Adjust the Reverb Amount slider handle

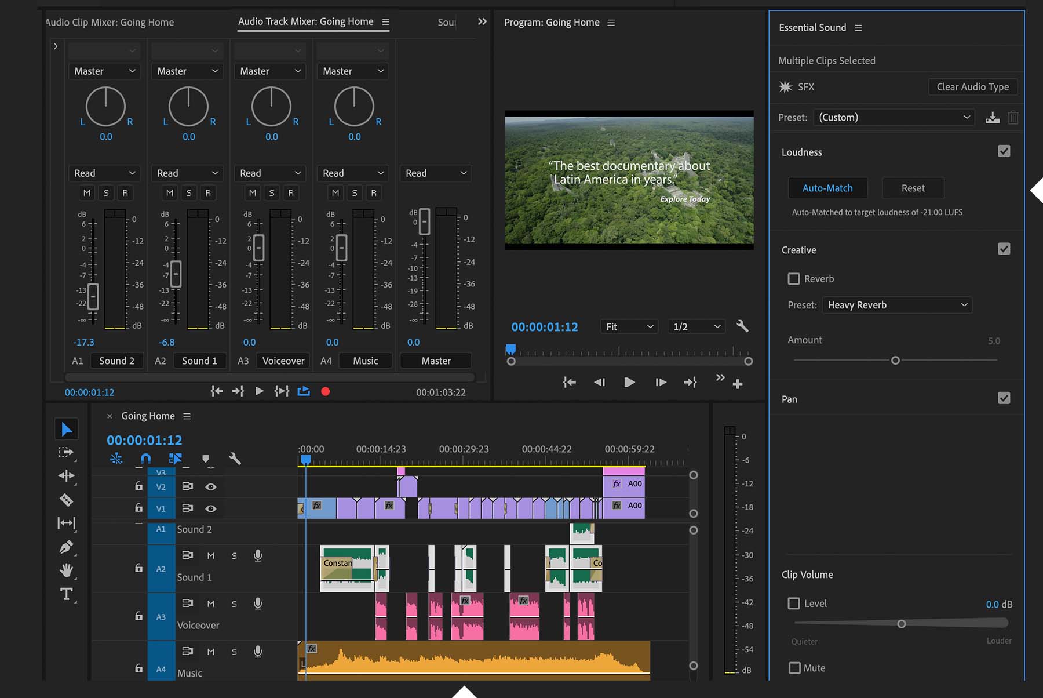coord(895,361)
